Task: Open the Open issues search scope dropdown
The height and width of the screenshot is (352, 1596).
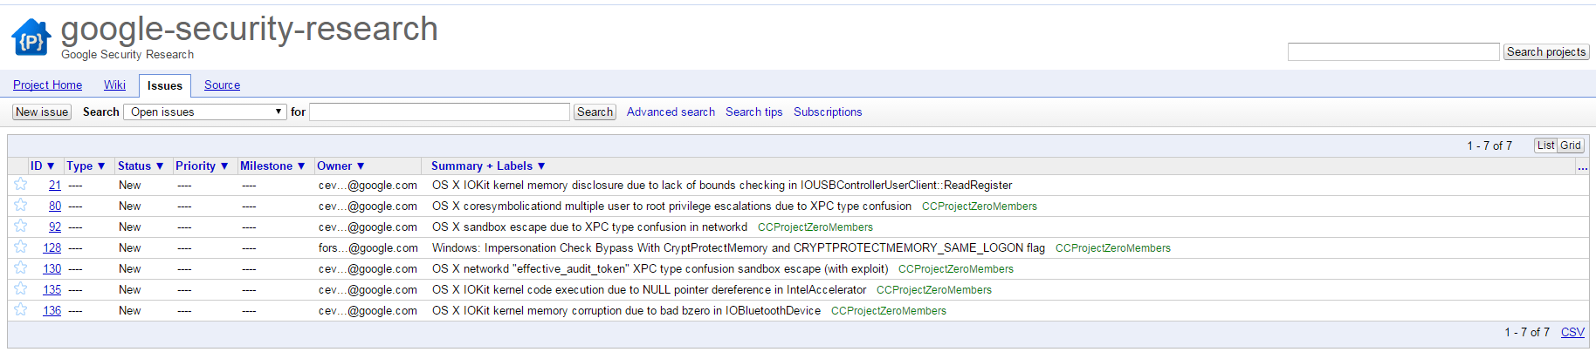Action: (x=205, y=112)
